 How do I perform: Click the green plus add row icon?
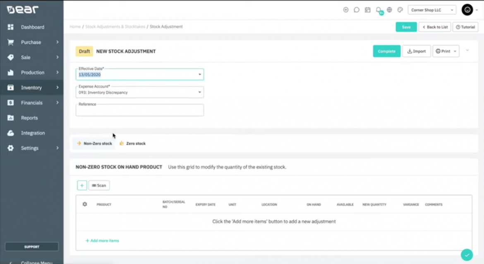(82, 185)
